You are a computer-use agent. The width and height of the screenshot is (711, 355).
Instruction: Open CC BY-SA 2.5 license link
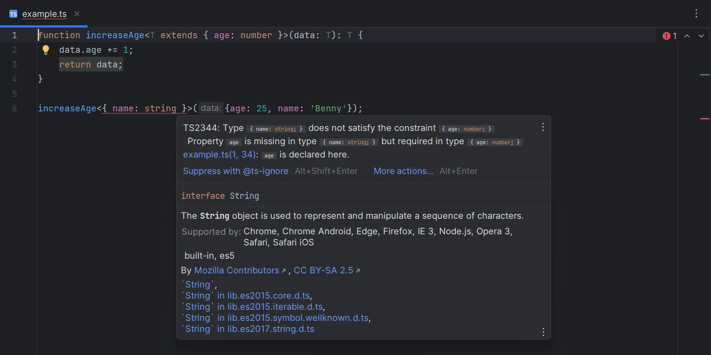click(x=327, y=270)
